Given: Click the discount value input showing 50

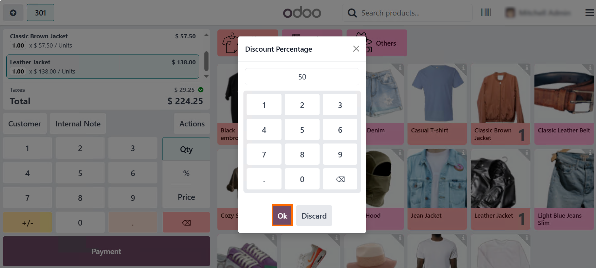Looking at the screenshot, I should pos(302,77).
